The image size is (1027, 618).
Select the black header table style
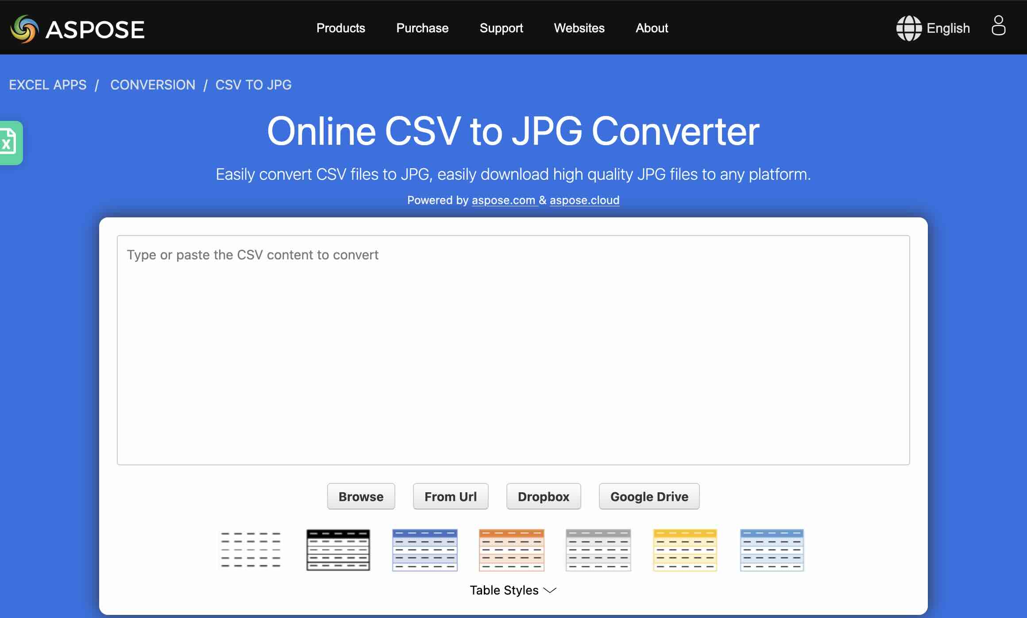338,550
